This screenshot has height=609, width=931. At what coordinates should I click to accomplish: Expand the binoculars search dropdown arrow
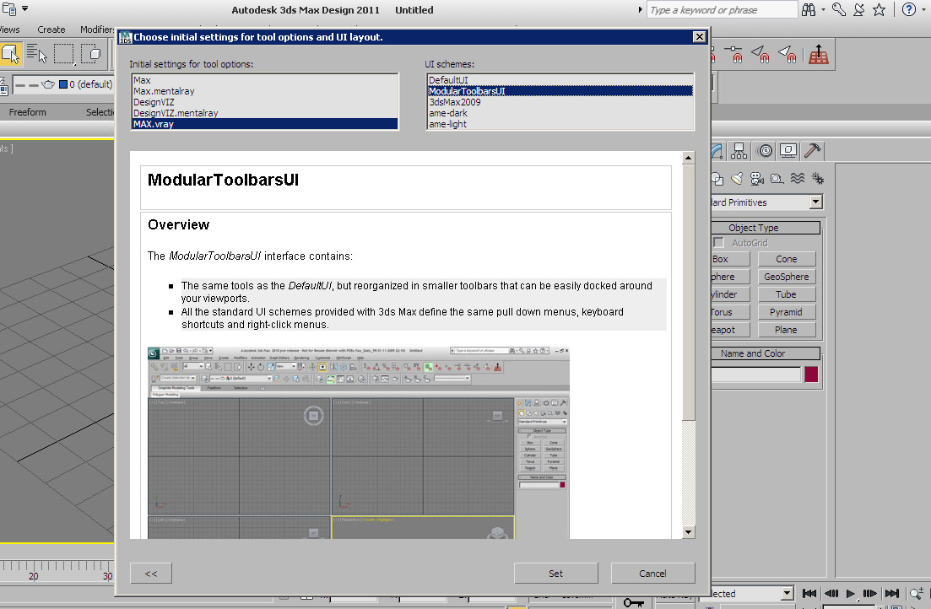(823, 10)
